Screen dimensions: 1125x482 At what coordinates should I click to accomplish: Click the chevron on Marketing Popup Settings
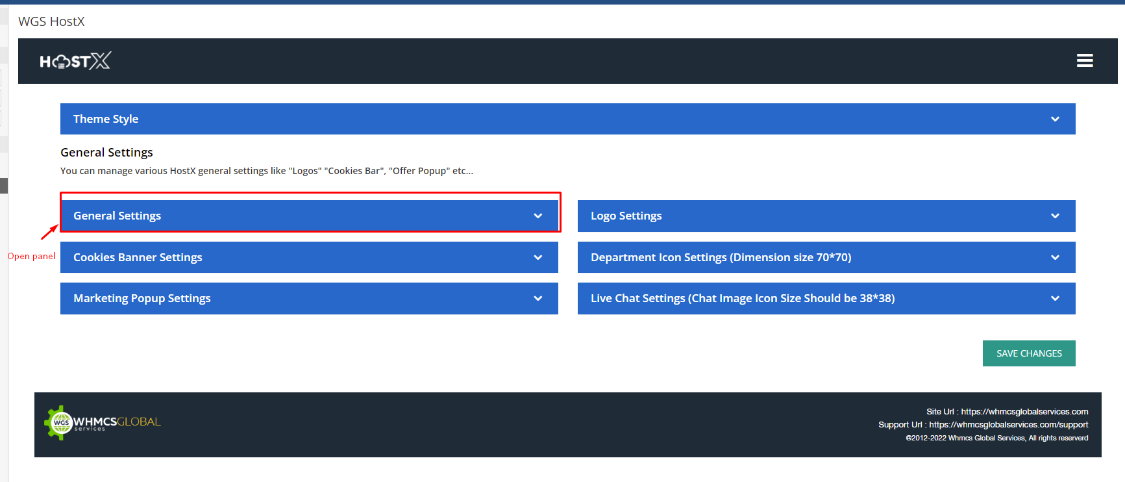(x=538, y=299)
